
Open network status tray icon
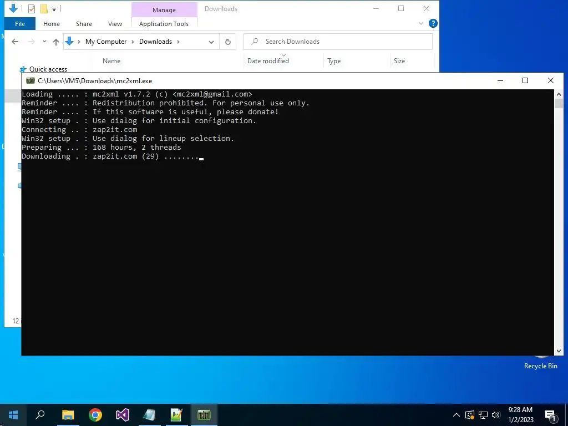pyautogui.click(x=483, y=415)
